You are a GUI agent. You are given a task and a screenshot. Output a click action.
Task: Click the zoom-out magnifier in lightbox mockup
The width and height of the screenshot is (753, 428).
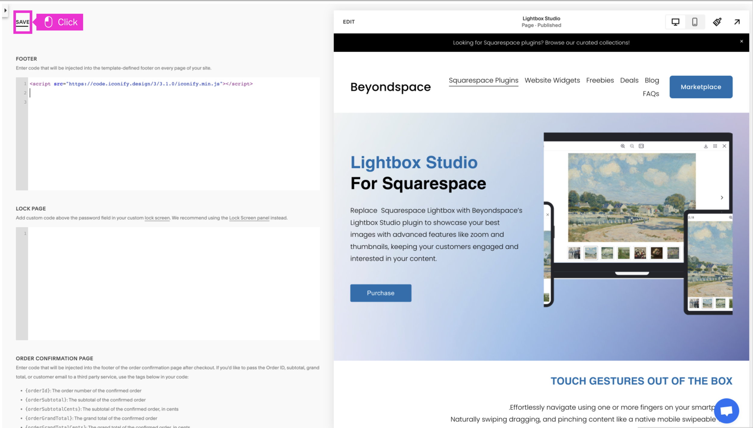tap(632, 146)
